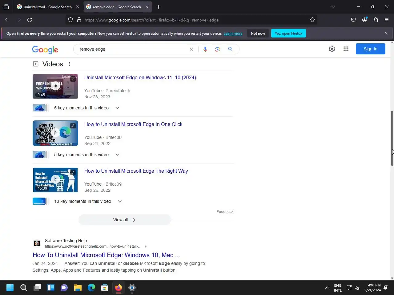This screenshot has width=394, height=295.
Task: Open How to Uninstall Edge In One Click
Action: 133,124
